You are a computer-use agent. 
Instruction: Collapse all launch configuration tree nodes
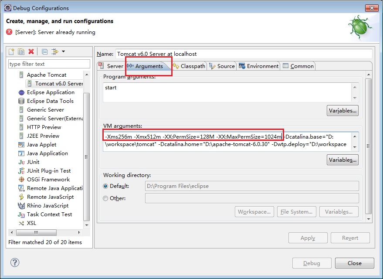(45, 51)
